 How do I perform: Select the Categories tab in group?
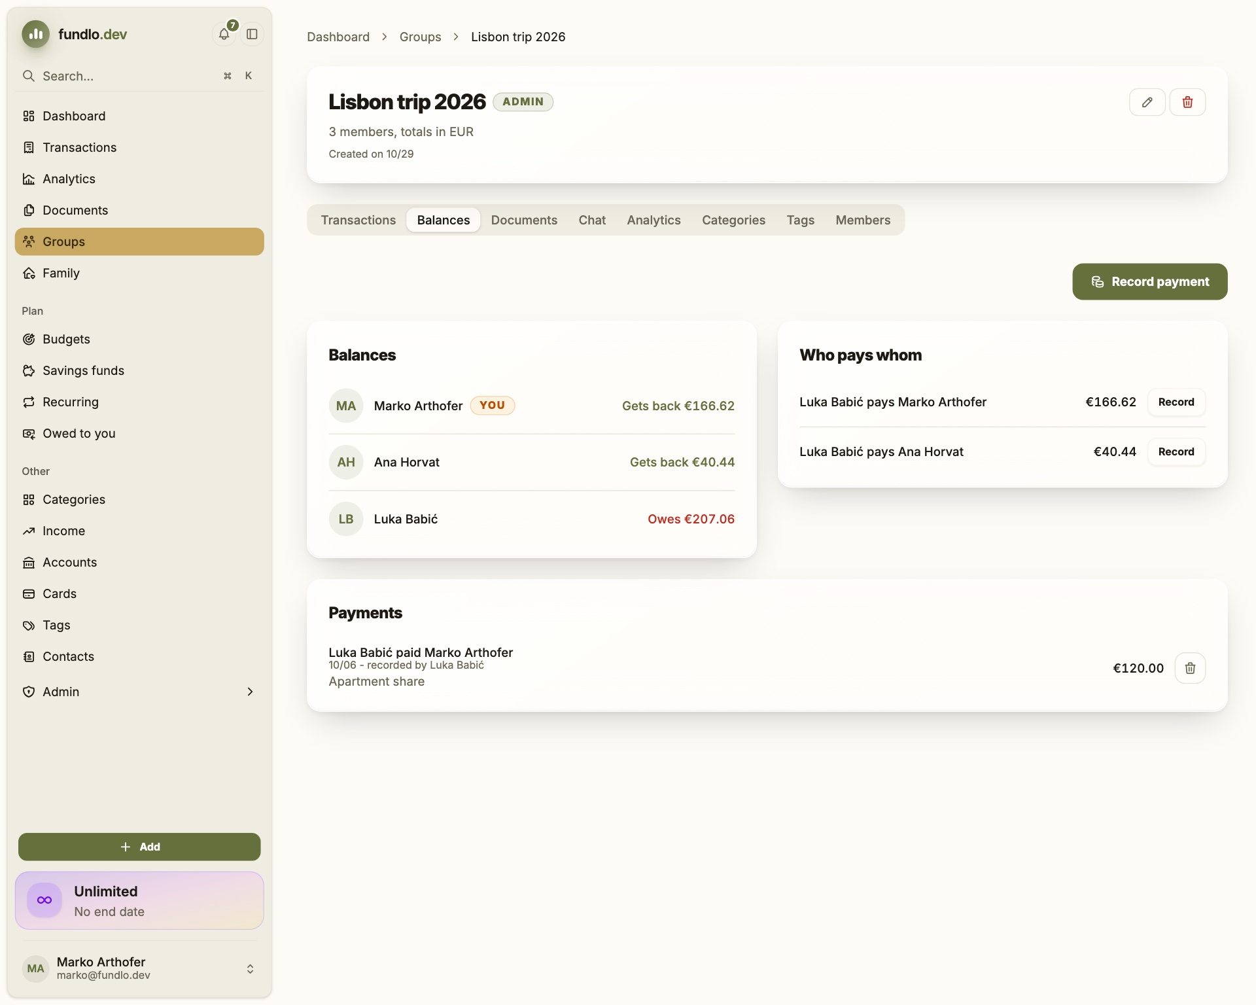(x=733, y=220)
